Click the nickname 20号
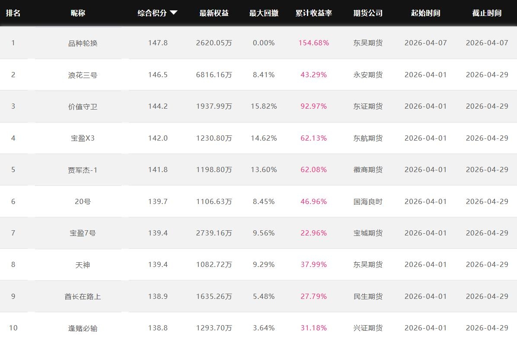The image size is (517, 342). 83,201
